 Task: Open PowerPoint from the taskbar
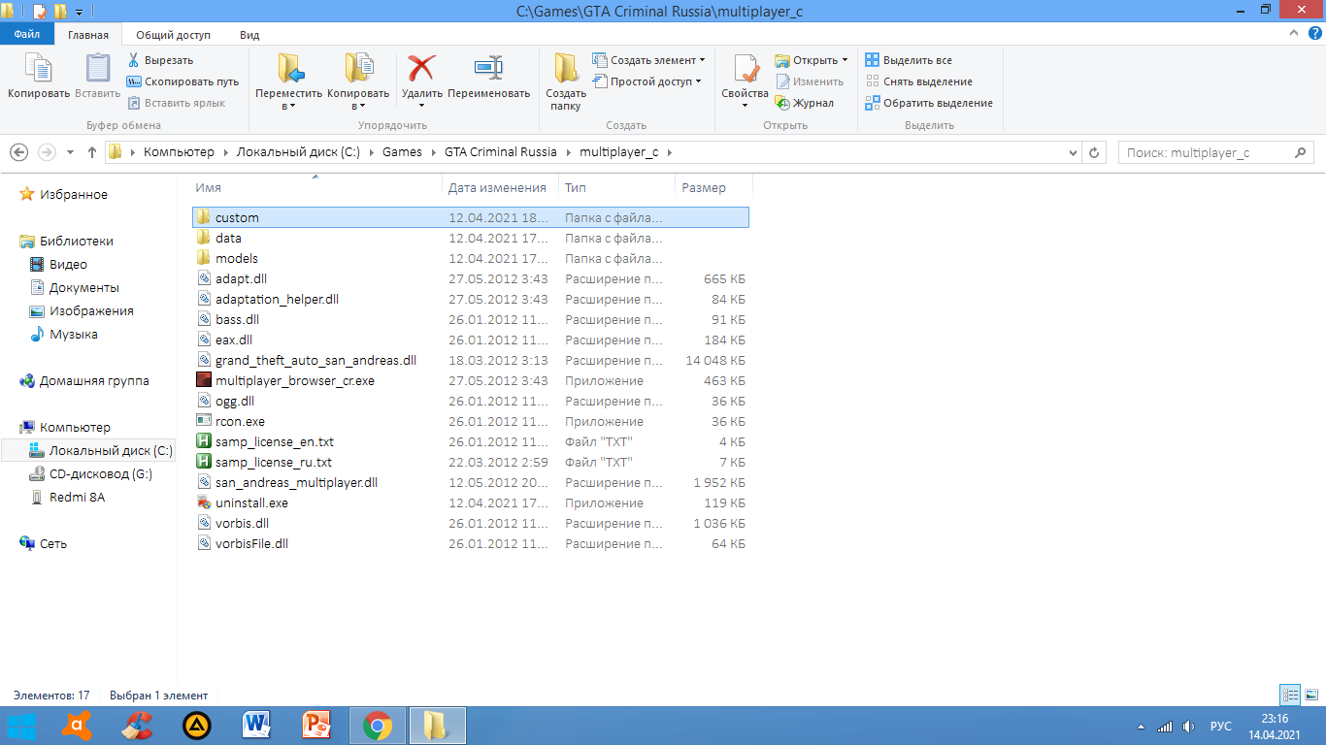click(317, 725)
